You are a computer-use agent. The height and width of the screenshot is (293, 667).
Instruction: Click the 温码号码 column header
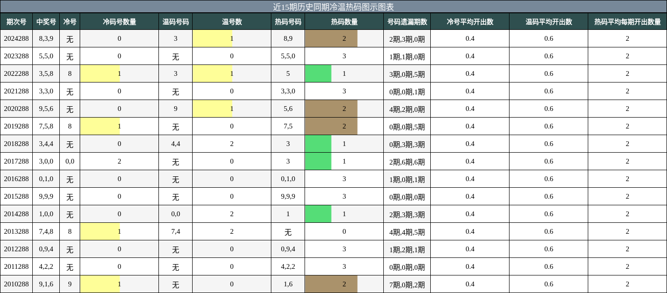pyautogui.click(x=175, y=21)
